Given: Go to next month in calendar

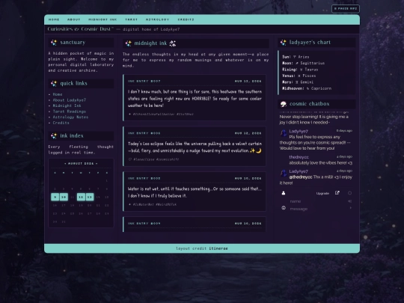Looking at the screenshot, I should click(97, 164).
